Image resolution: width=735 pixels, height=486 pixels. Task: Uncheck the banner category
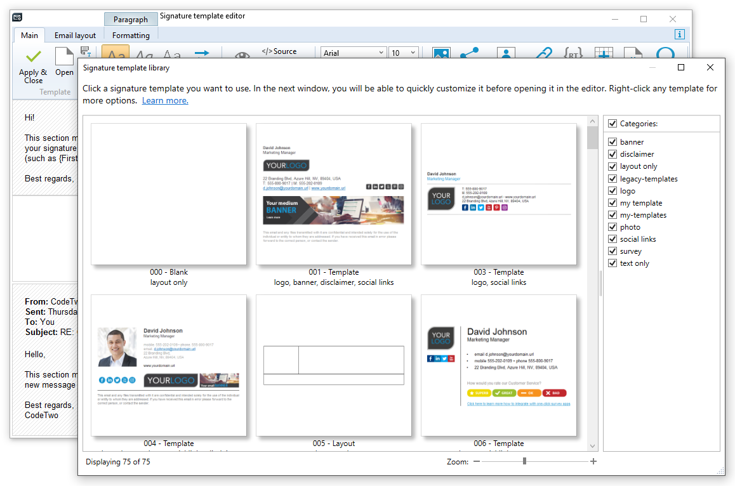pos(612,141)
